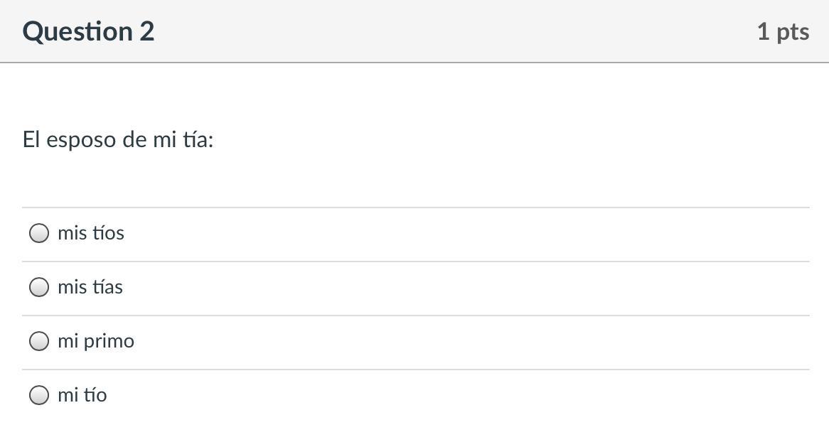Screen dimensions: 829x447
Task: Click the "mi primo" answer label text
Action: pyautogui.click(x=95, y=341)
